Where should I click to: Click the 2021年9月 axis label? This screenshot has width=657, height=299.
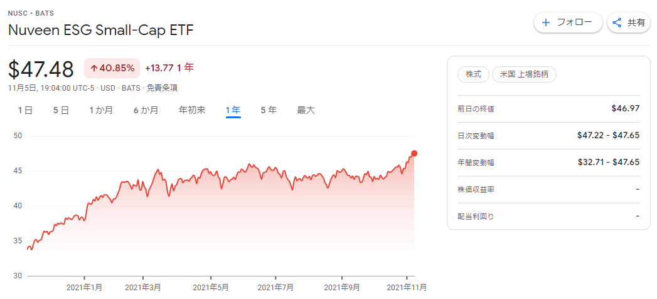[342, 287]
